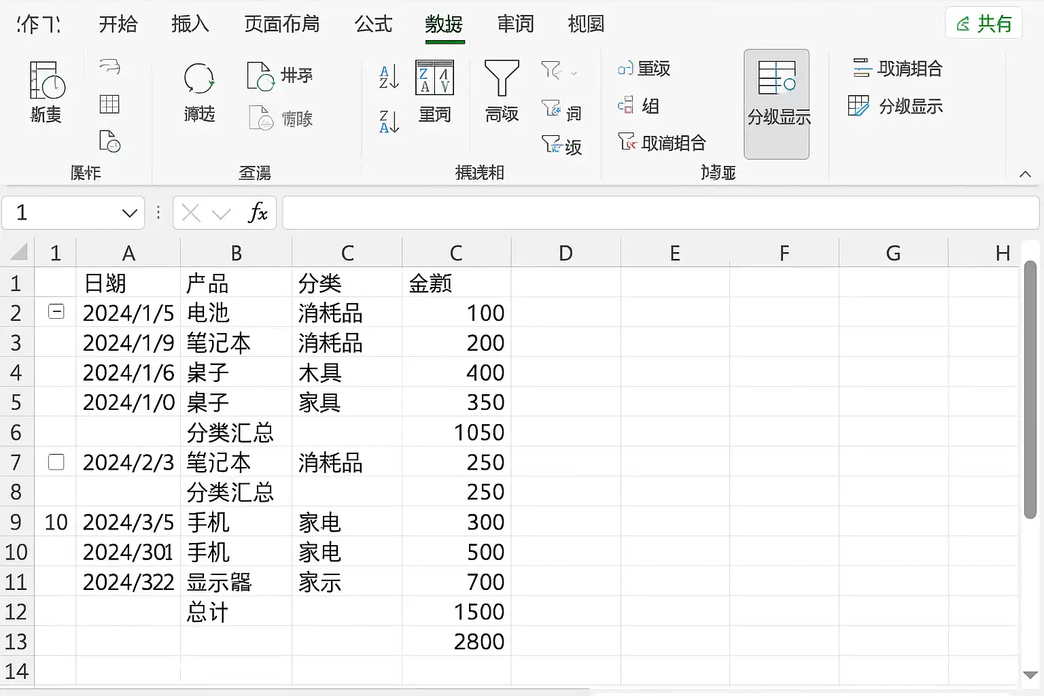Click the vertical scrollbar thumb
The width and height of the screenshot is (1044, 696).
(x=1030, y=389)
